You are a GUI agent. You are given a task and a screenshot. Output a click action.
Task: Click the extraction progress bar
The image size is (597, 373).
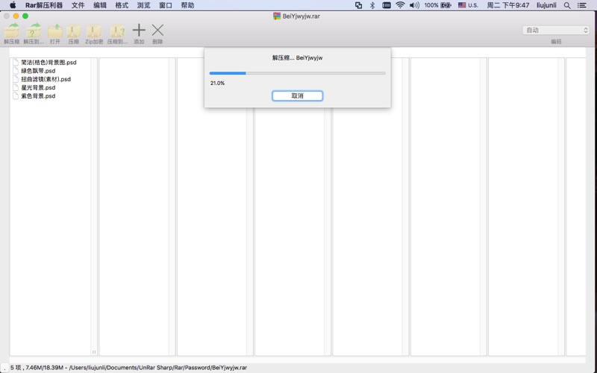click(x=297, y=73)
